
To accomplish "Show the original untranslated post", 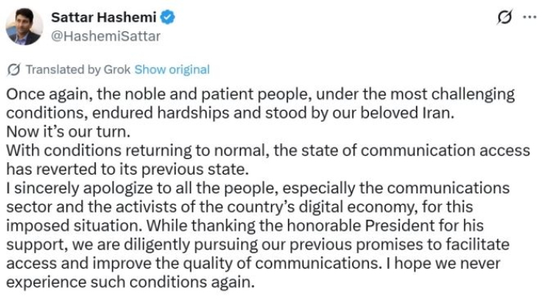I will (172, 69).
